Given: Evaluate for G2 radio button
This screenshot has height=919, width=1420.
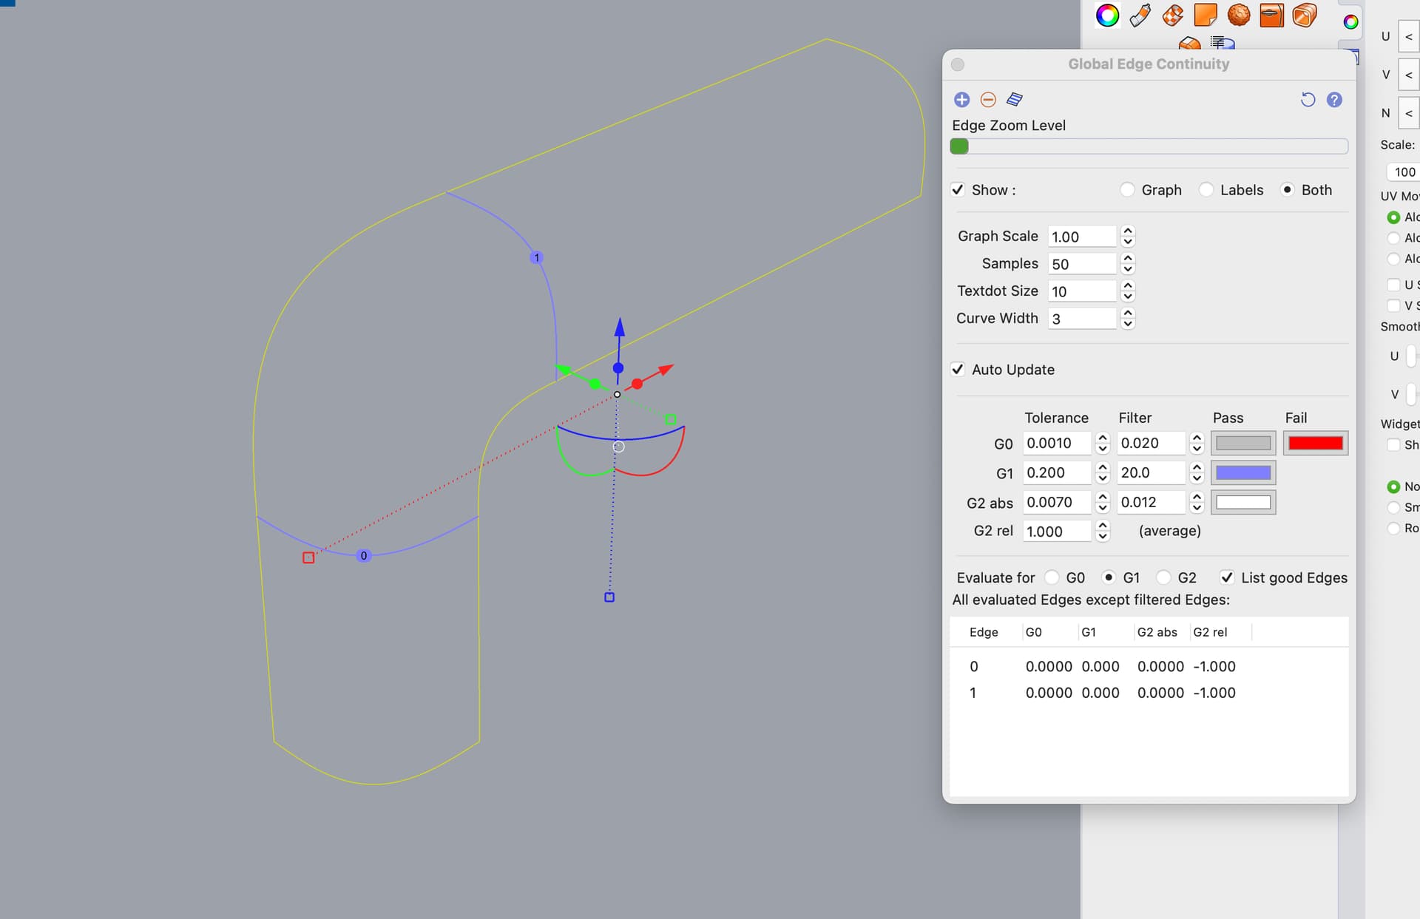Looking at the screenshot, I should click(x=1163, y=577).
